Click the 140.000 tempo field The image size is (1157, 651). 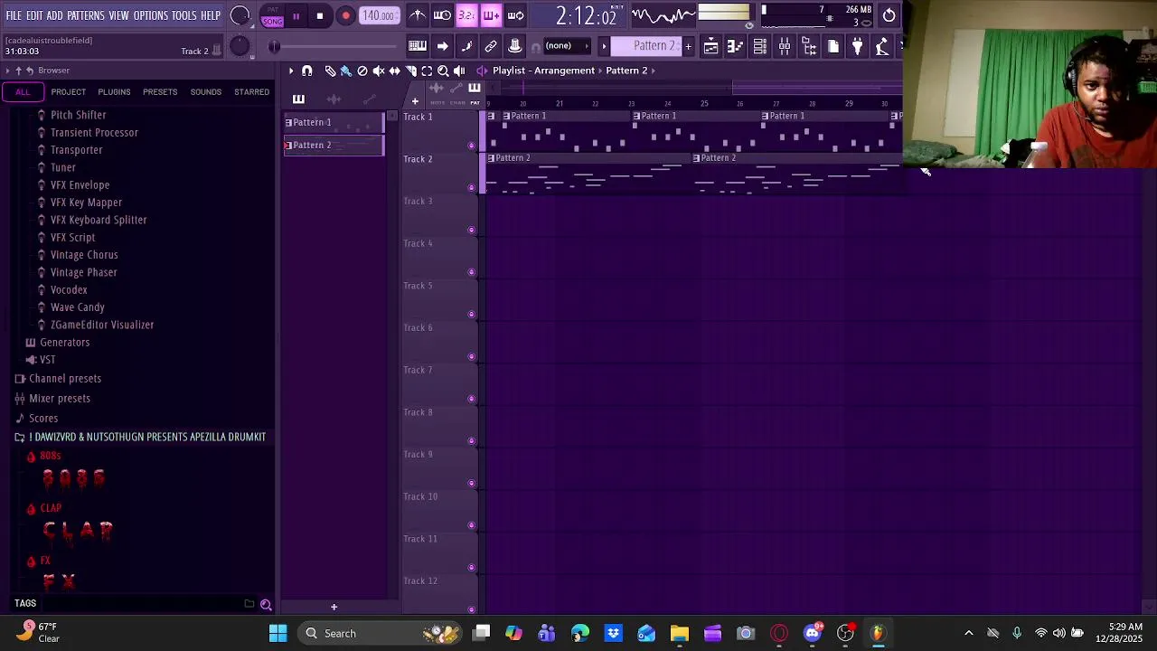tap(379, 16)
